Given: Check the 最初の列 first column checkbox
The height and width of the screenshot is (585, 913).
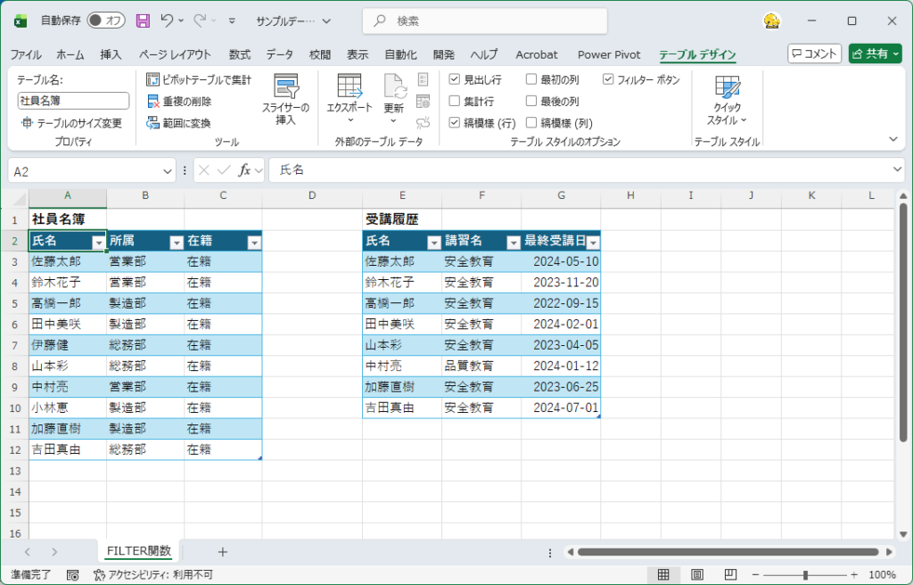Looking at the screenshot, I should pos(531,80).
